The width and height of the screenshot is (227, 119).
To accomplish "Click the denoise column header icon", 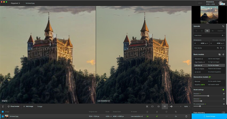I will pos(147,112).
